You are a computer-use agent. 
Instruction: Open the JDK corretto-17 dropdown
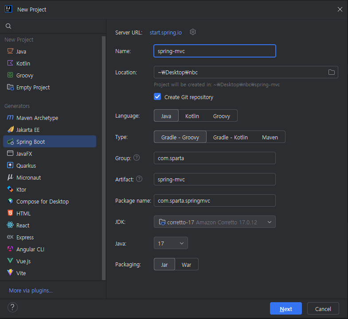point(215,222)
